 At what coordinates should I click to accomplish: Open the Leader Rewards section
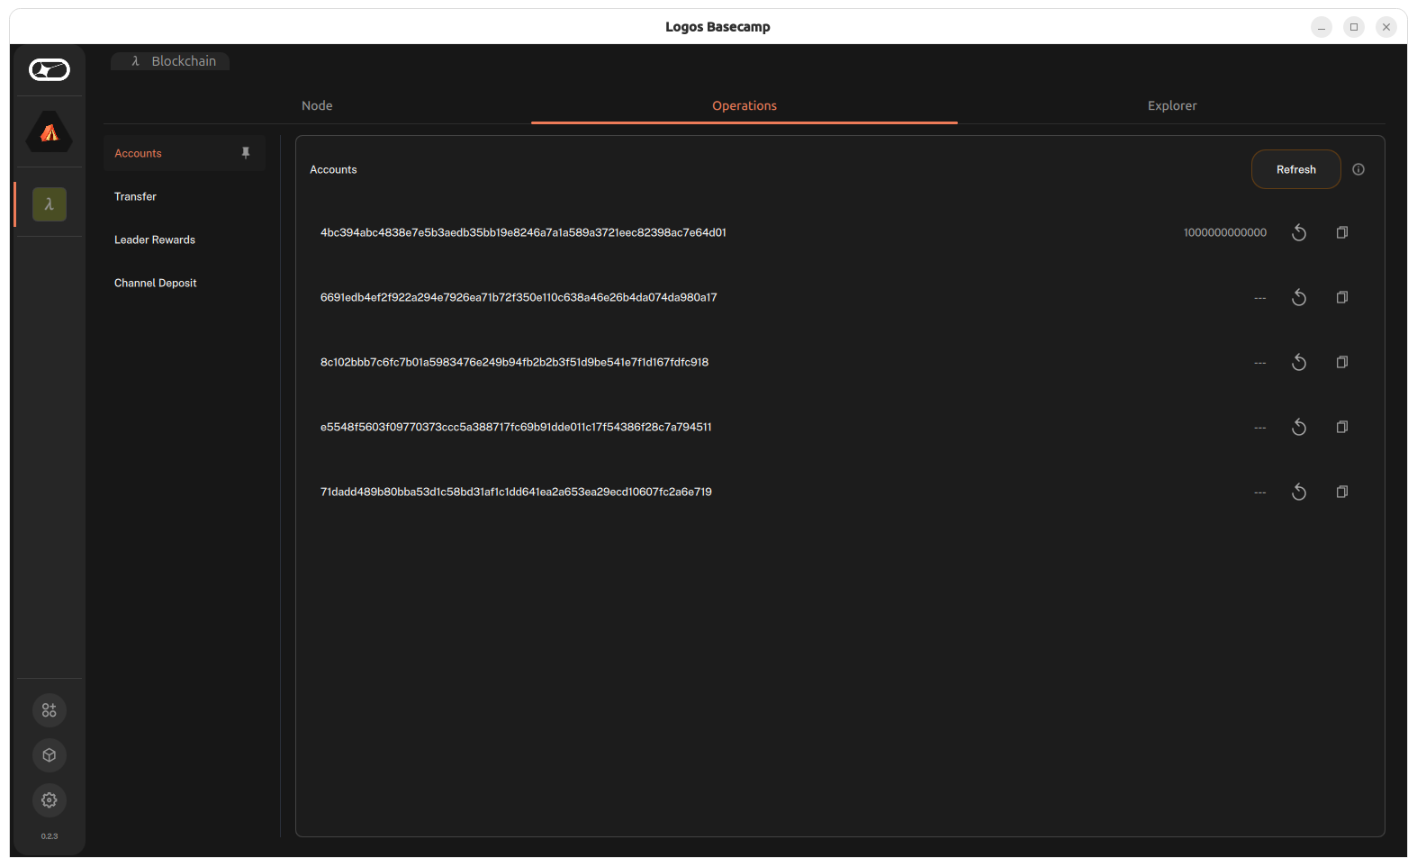tap(185, 239)
